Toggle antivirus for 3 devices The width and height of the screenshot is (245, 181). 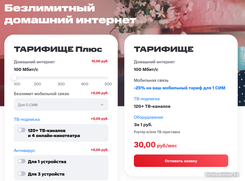pos(21,174)
